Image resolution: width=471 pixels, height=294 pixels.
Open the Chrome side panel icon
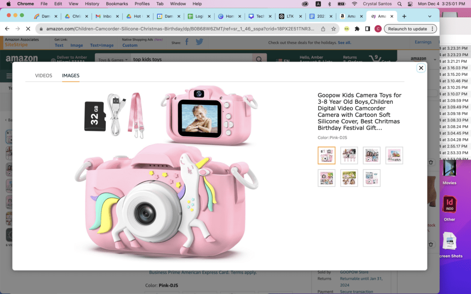[x=368, y=28]
